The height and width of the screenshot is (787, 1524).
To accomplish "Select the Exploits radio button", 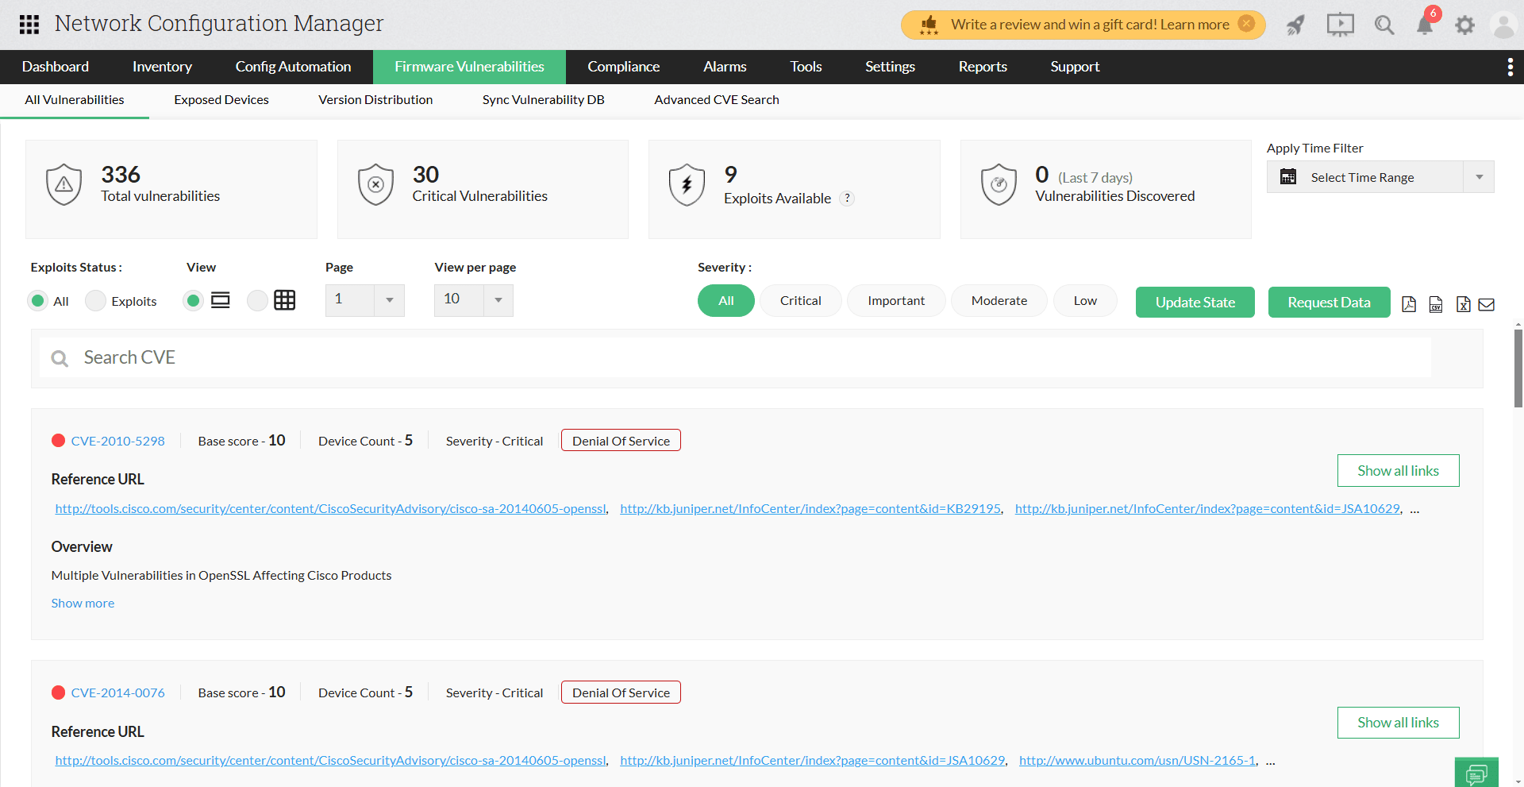I will tap(95, 300).
